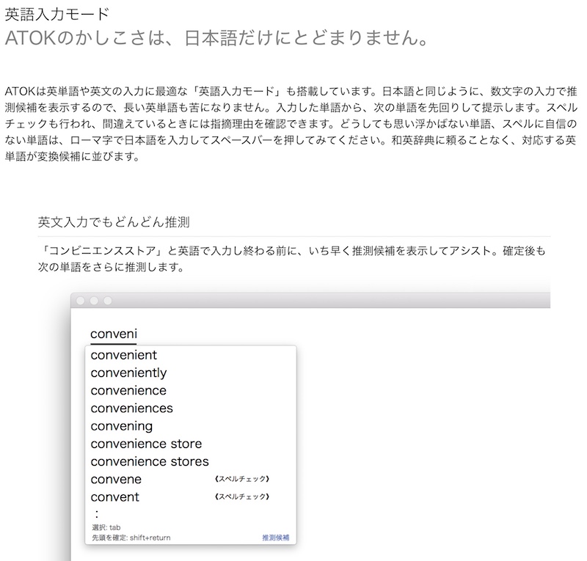The width and height of the screenshot is (587, 561).
Task: Select the 'convenient' suggestion
Action: 123,355
